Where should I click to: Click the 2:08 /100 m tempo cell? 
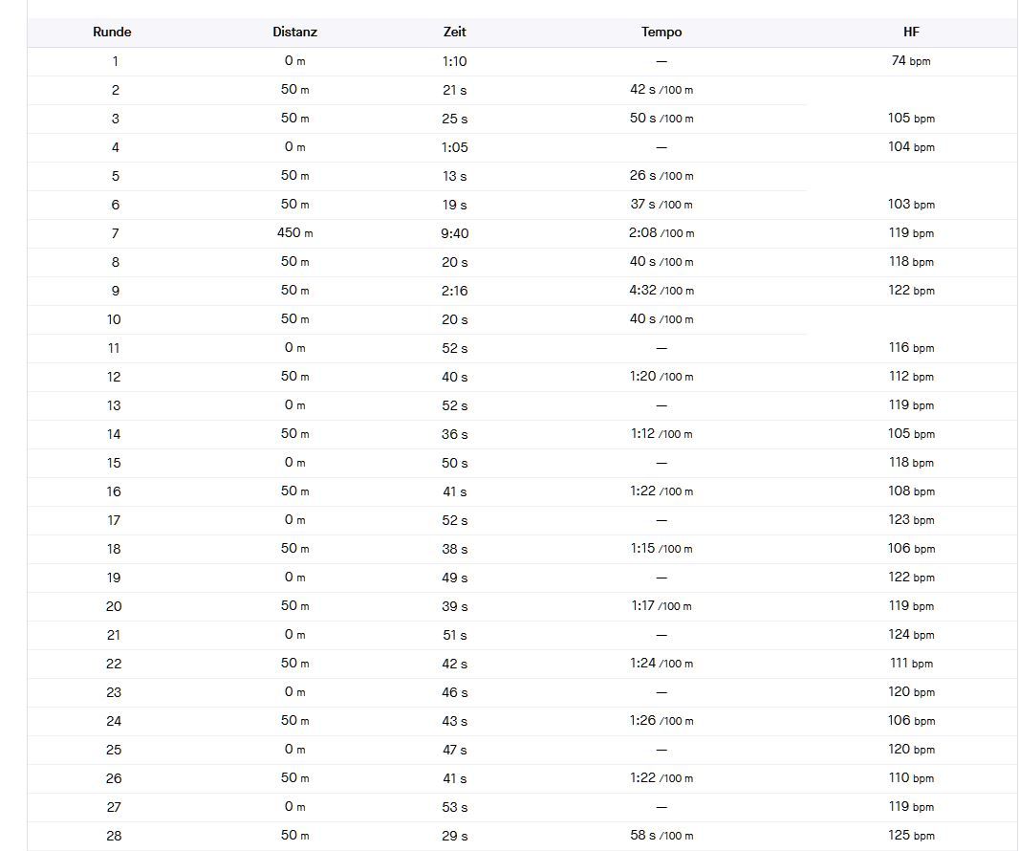click(x=661, y=233)
